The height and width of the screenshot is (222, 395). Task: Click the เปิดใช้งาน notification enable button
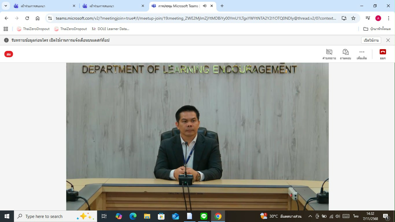pos(371,40)
